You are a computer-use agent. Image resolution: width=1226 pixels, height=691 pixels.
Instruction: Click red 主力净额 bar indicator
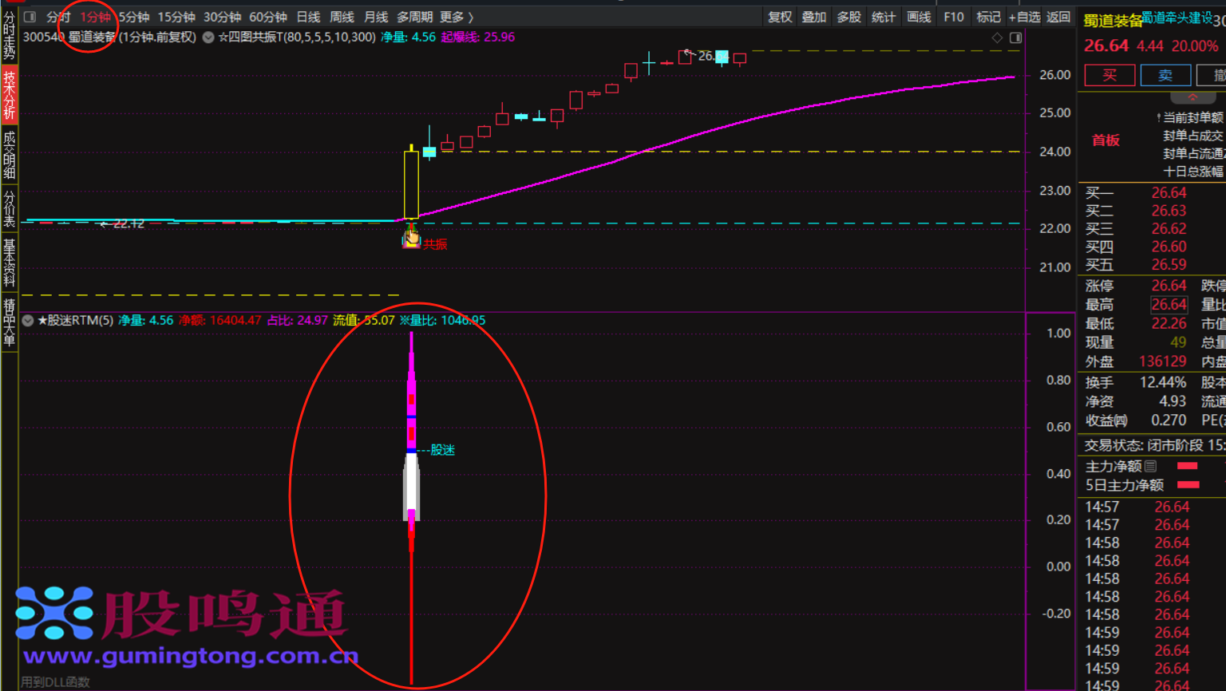(1188, 466)
